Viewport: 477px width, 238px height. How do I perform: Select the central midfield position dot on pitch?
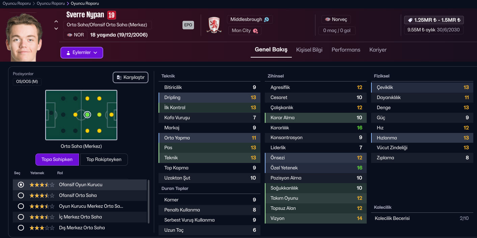87,115
